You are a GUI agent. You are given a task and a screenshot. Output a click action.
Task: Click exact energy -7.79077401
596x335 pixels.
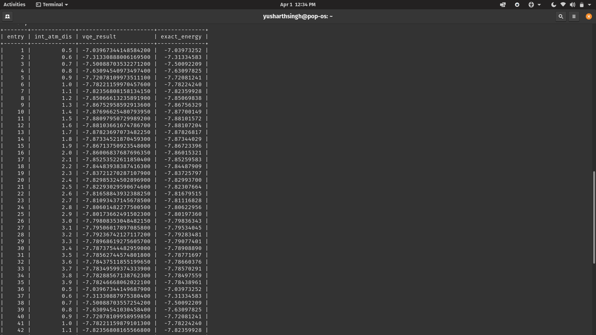[x=183, y=241]
